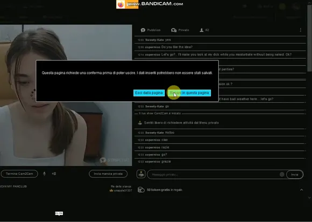
Task: Open the private menu icon beside the message box
Action: pos(141,174)
